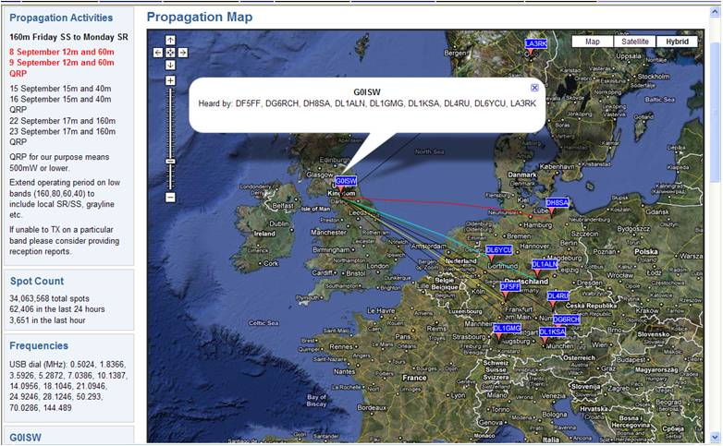Click the LA3RK station marker

pyautogui.click(x=536, y=43)
